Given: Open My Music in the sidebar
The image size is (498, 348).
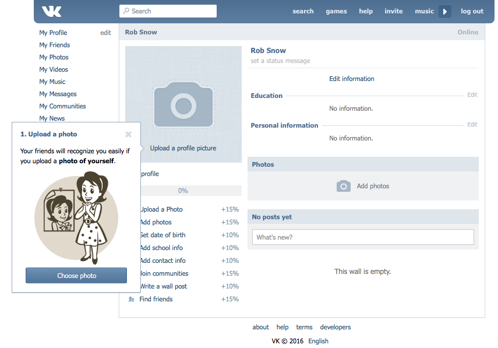Looking at the screenshot, I should click(x=52, y=82).
